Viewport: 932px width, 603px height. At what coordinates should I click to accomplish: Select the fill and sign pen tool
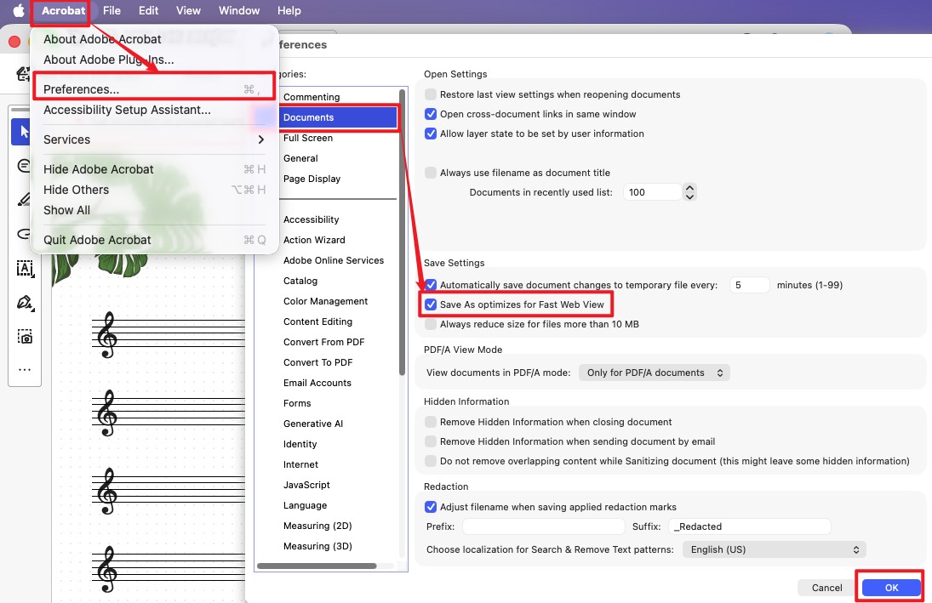(x=25, y=303)
